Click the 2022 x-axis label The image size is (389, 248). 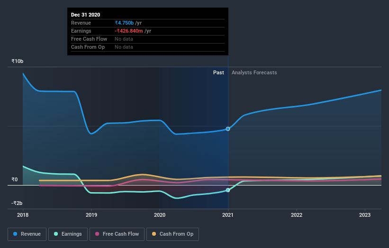tap(297, 215)
